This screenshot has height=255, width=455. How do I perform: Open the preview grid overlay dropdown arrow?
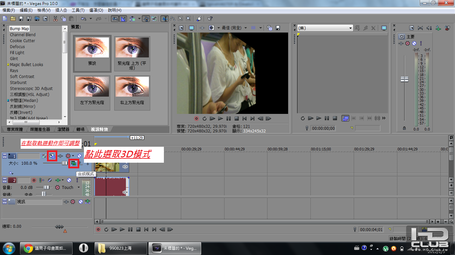pyautogui.click(x=260, y=28)
